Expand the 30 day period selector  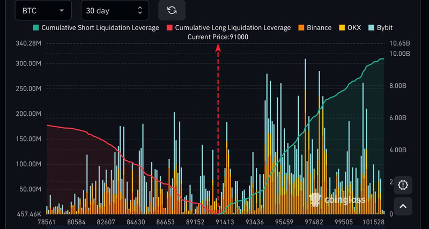[114, 10]
